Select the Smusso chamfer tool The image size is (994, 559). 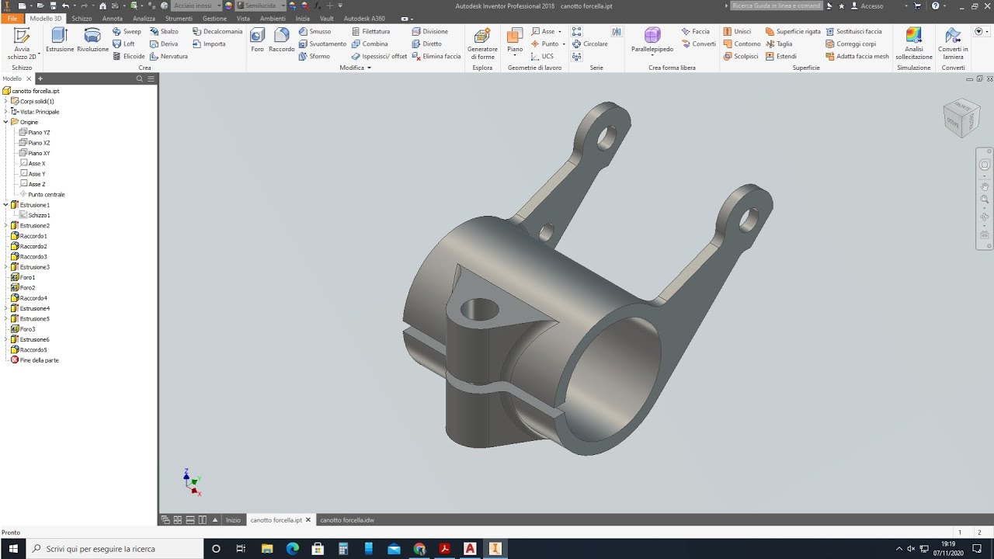click(315, 32)
